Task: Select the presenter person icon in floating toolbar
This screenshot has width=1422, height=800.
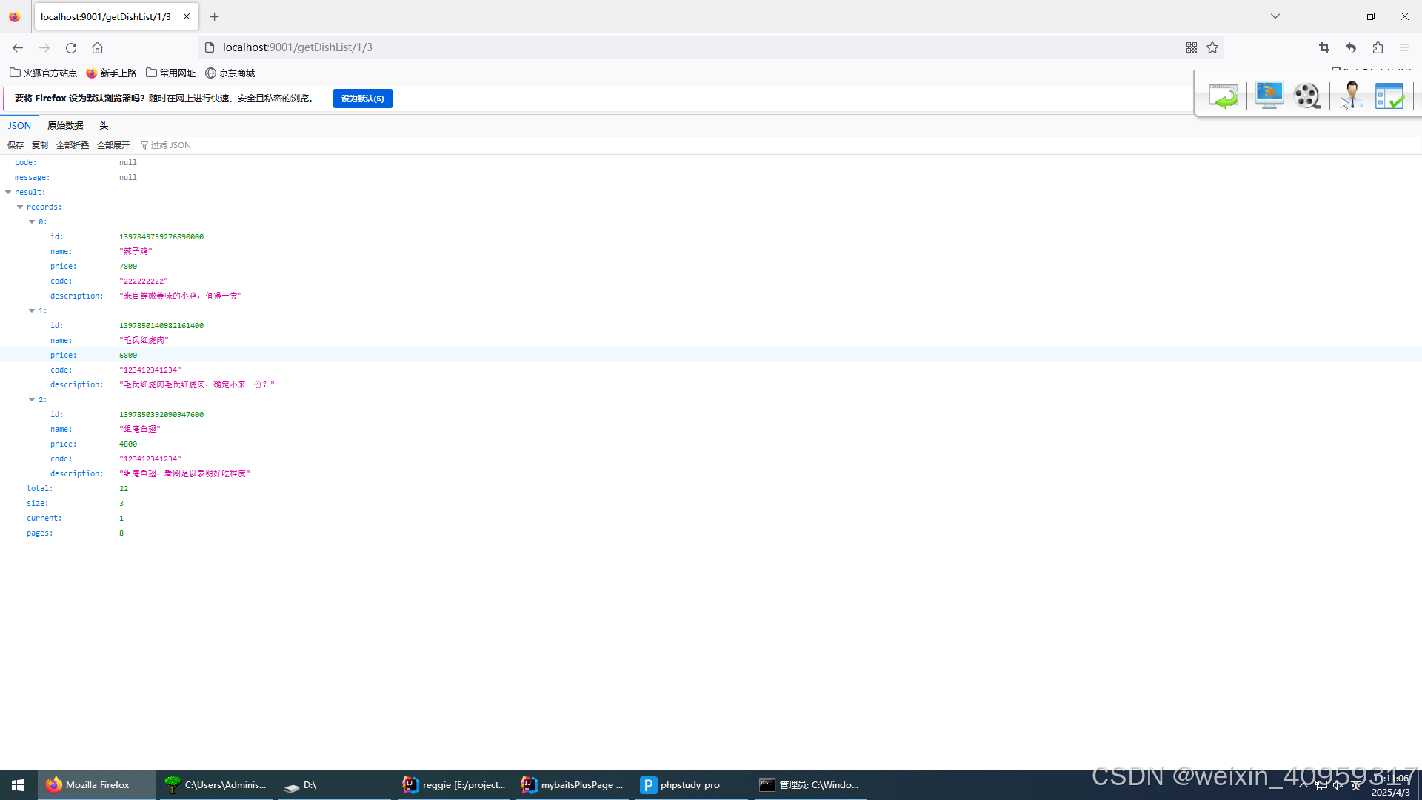Action: [x=1350, y=96]
